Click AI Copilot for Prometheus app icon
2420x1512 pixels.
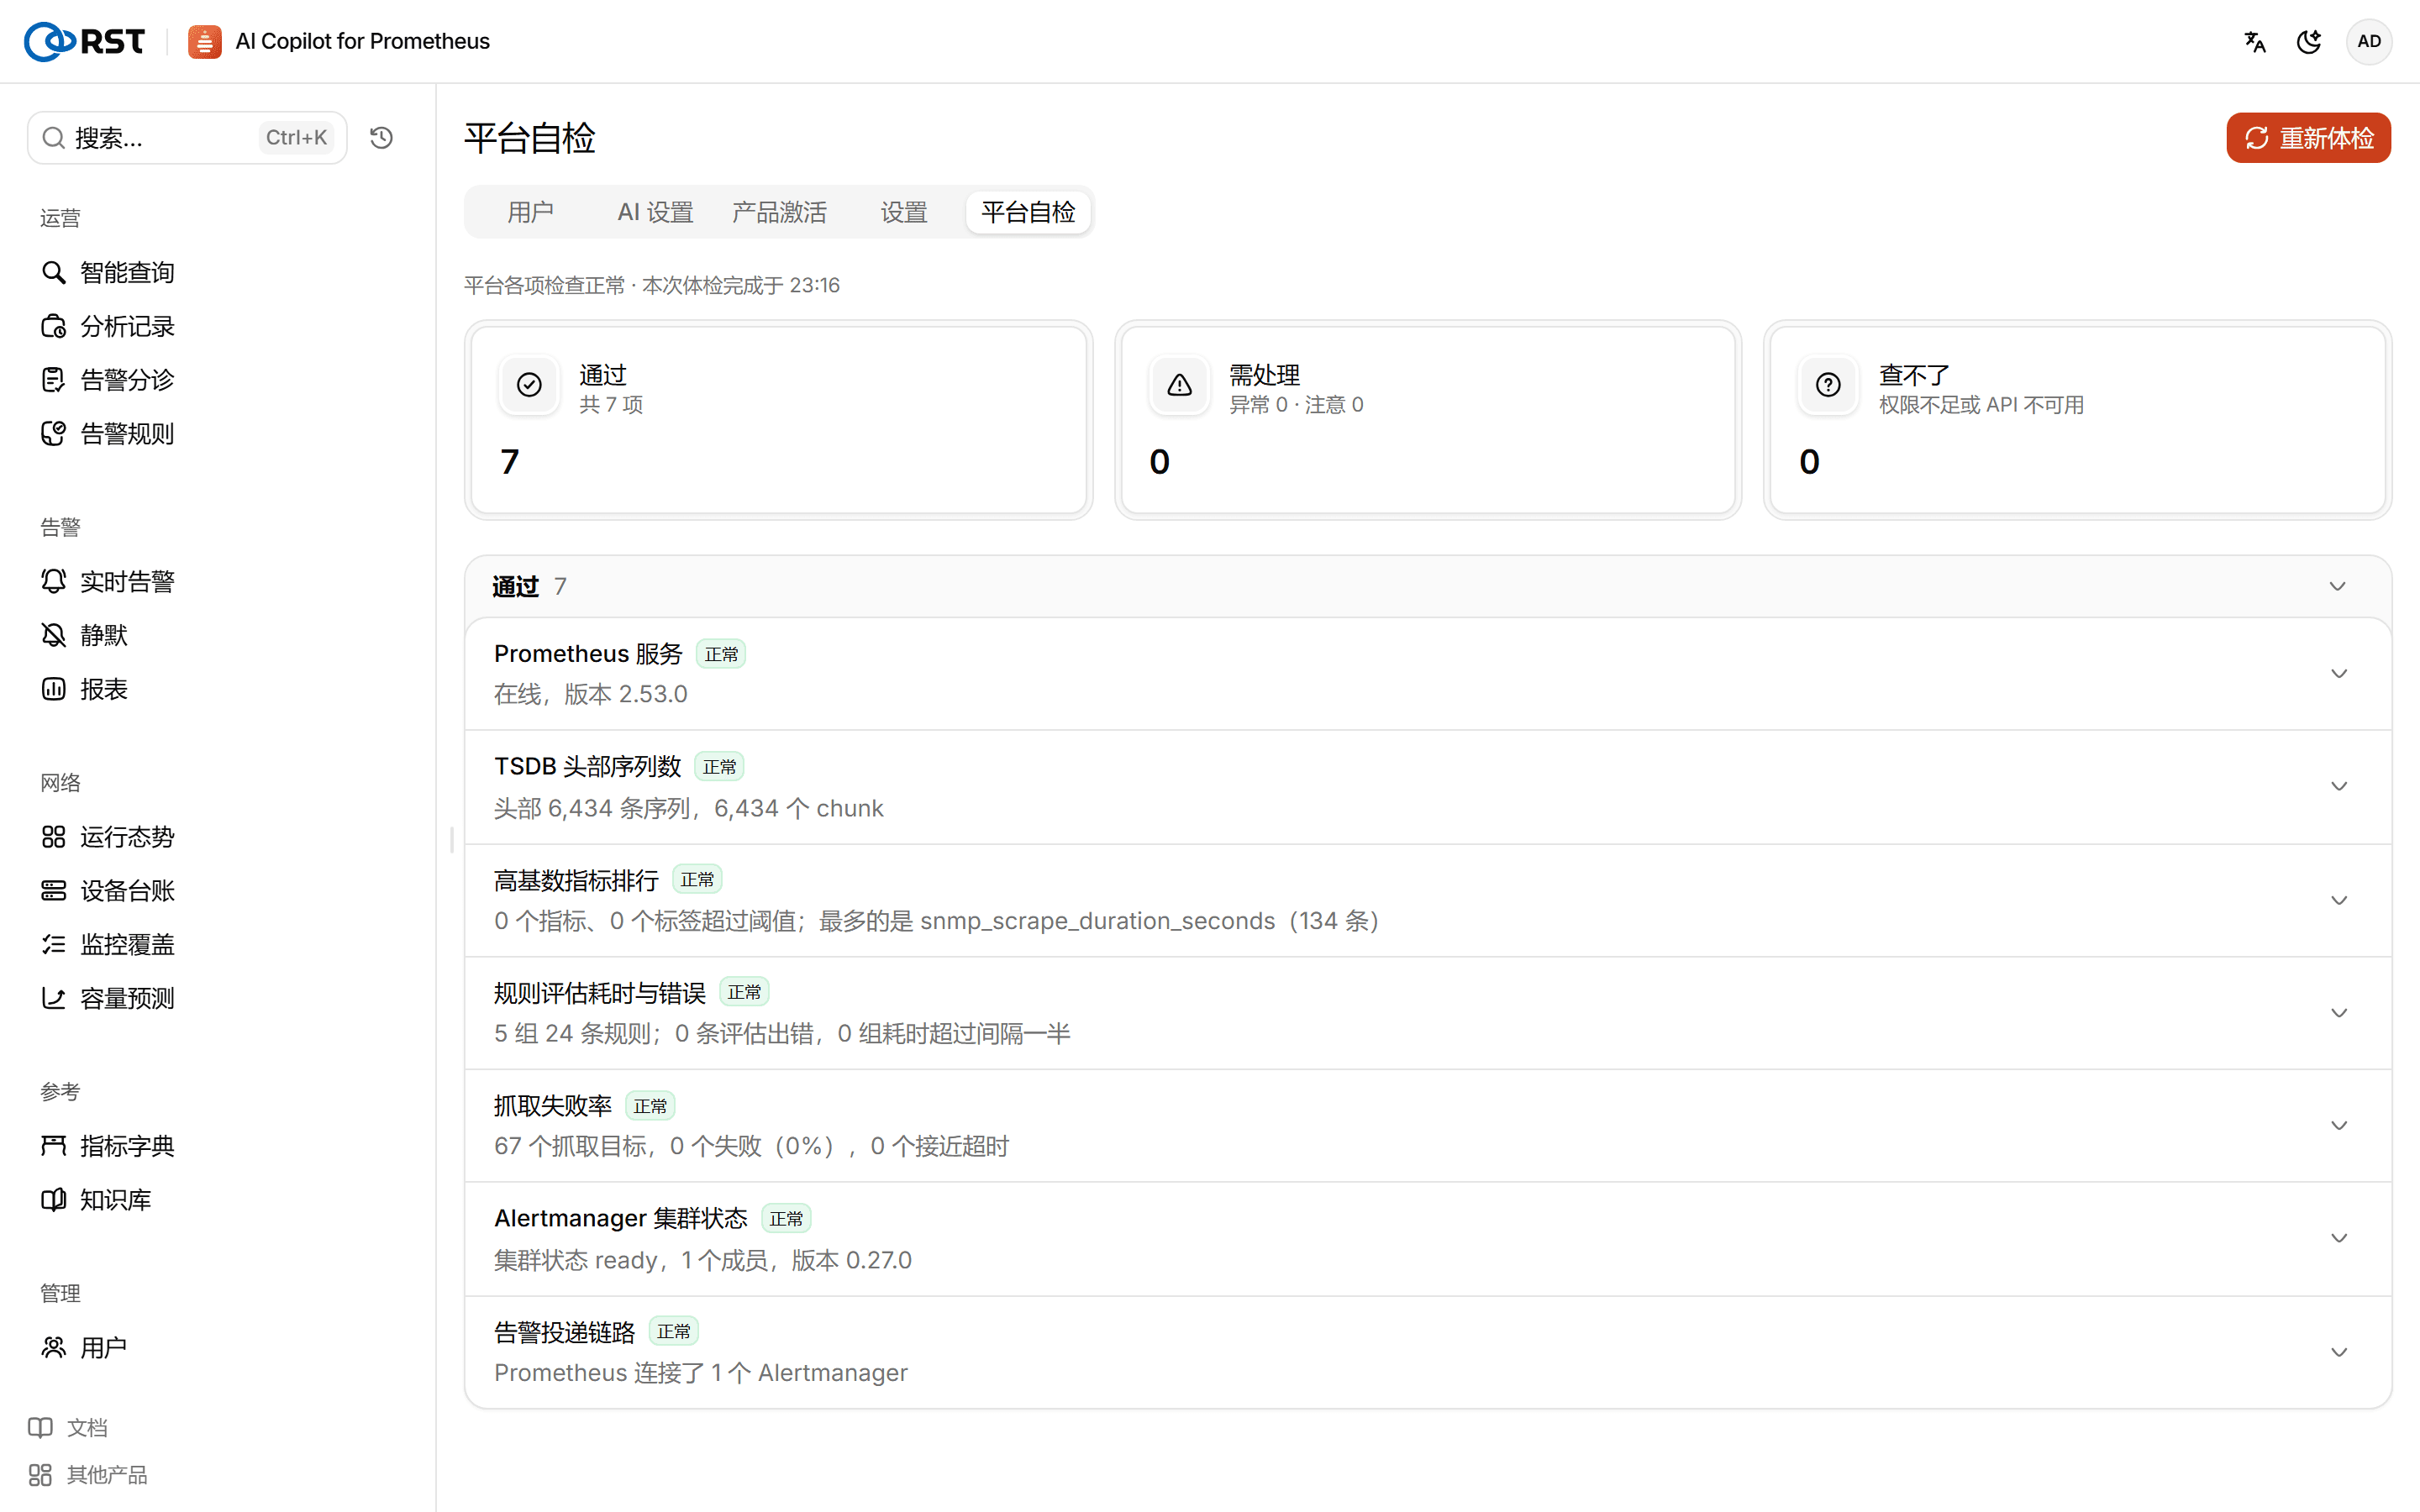pos(204,41)
